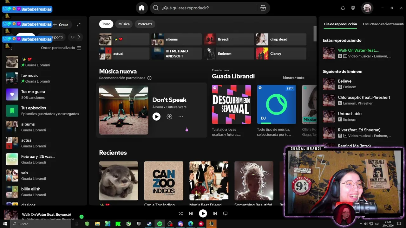
Task: Open the browse icon in search bar
Action: tap(263, 8)
